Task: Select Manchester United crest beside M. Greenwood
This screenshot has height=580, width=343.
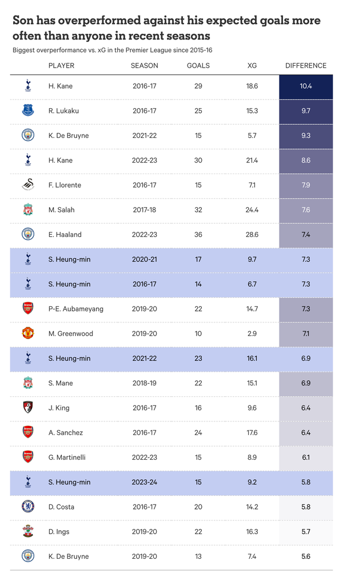Action: 27,333
